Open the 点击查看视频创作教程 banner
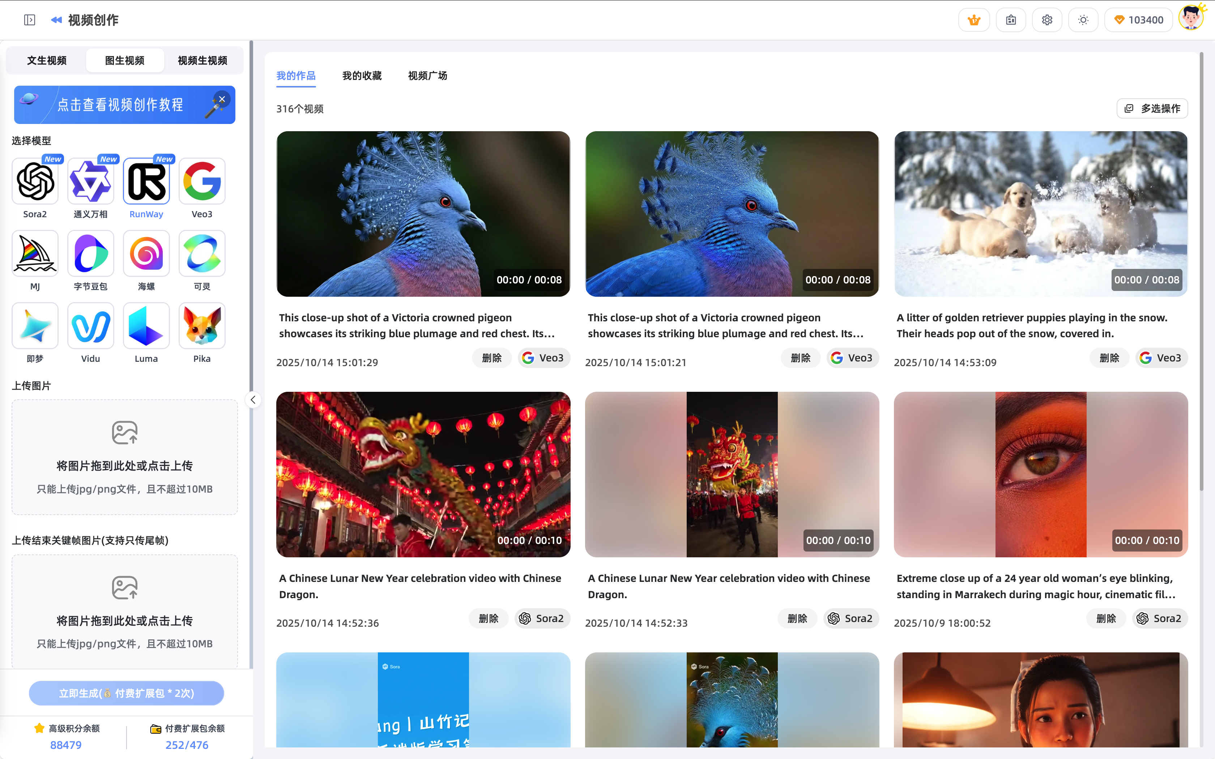1215x759 pixels. [124, 105]
